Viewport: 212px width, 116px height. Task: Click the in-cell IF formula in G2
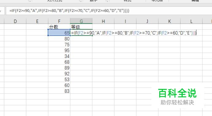(134, 33)
